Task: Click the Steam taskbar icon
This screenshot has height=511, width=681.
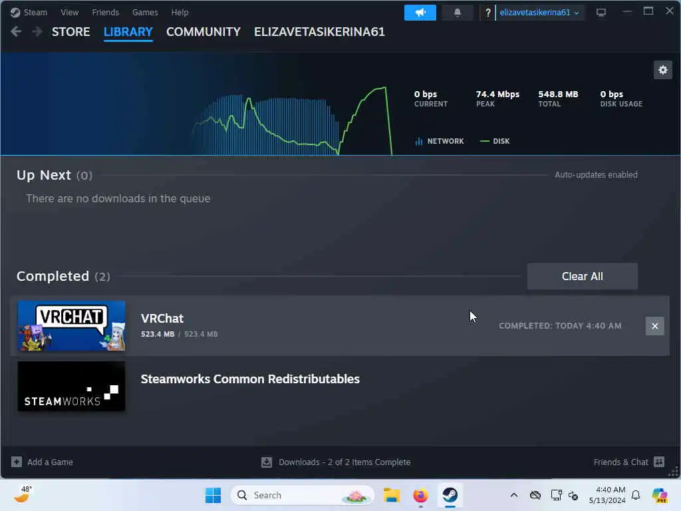Action: tap(450, 495)
